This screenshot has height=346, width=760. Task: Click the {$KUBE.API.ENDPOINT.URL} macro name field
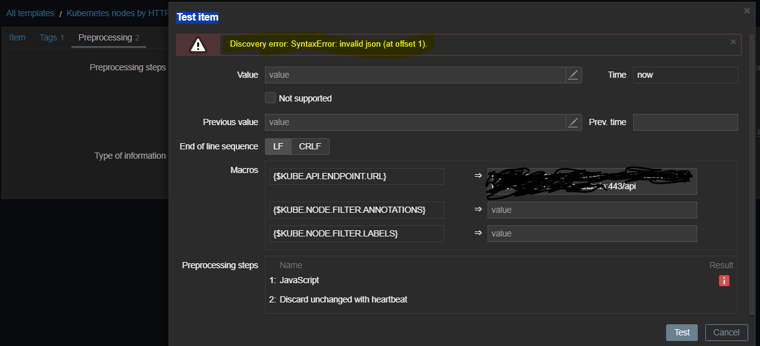357,176
